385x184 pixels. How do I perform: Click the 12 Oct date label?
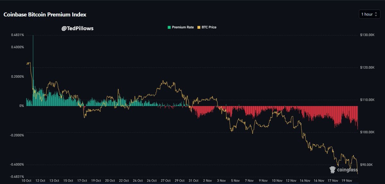[40, 180]
